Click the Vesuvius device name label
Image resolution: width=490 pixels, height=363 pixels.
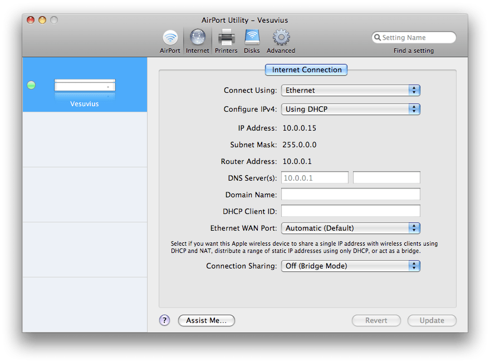click(85, 104)
